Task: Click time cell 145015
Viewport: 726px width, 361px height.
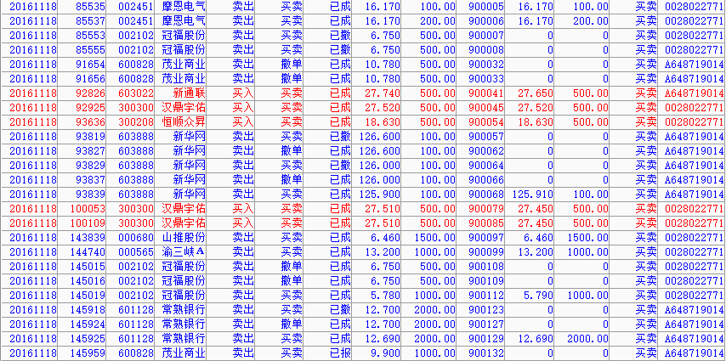Action: pos(88,267)
